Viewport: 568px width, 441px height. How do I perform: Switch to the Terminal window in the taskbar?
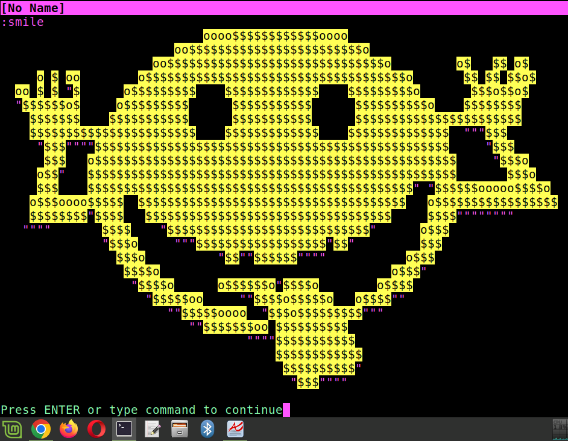point(124,429)
